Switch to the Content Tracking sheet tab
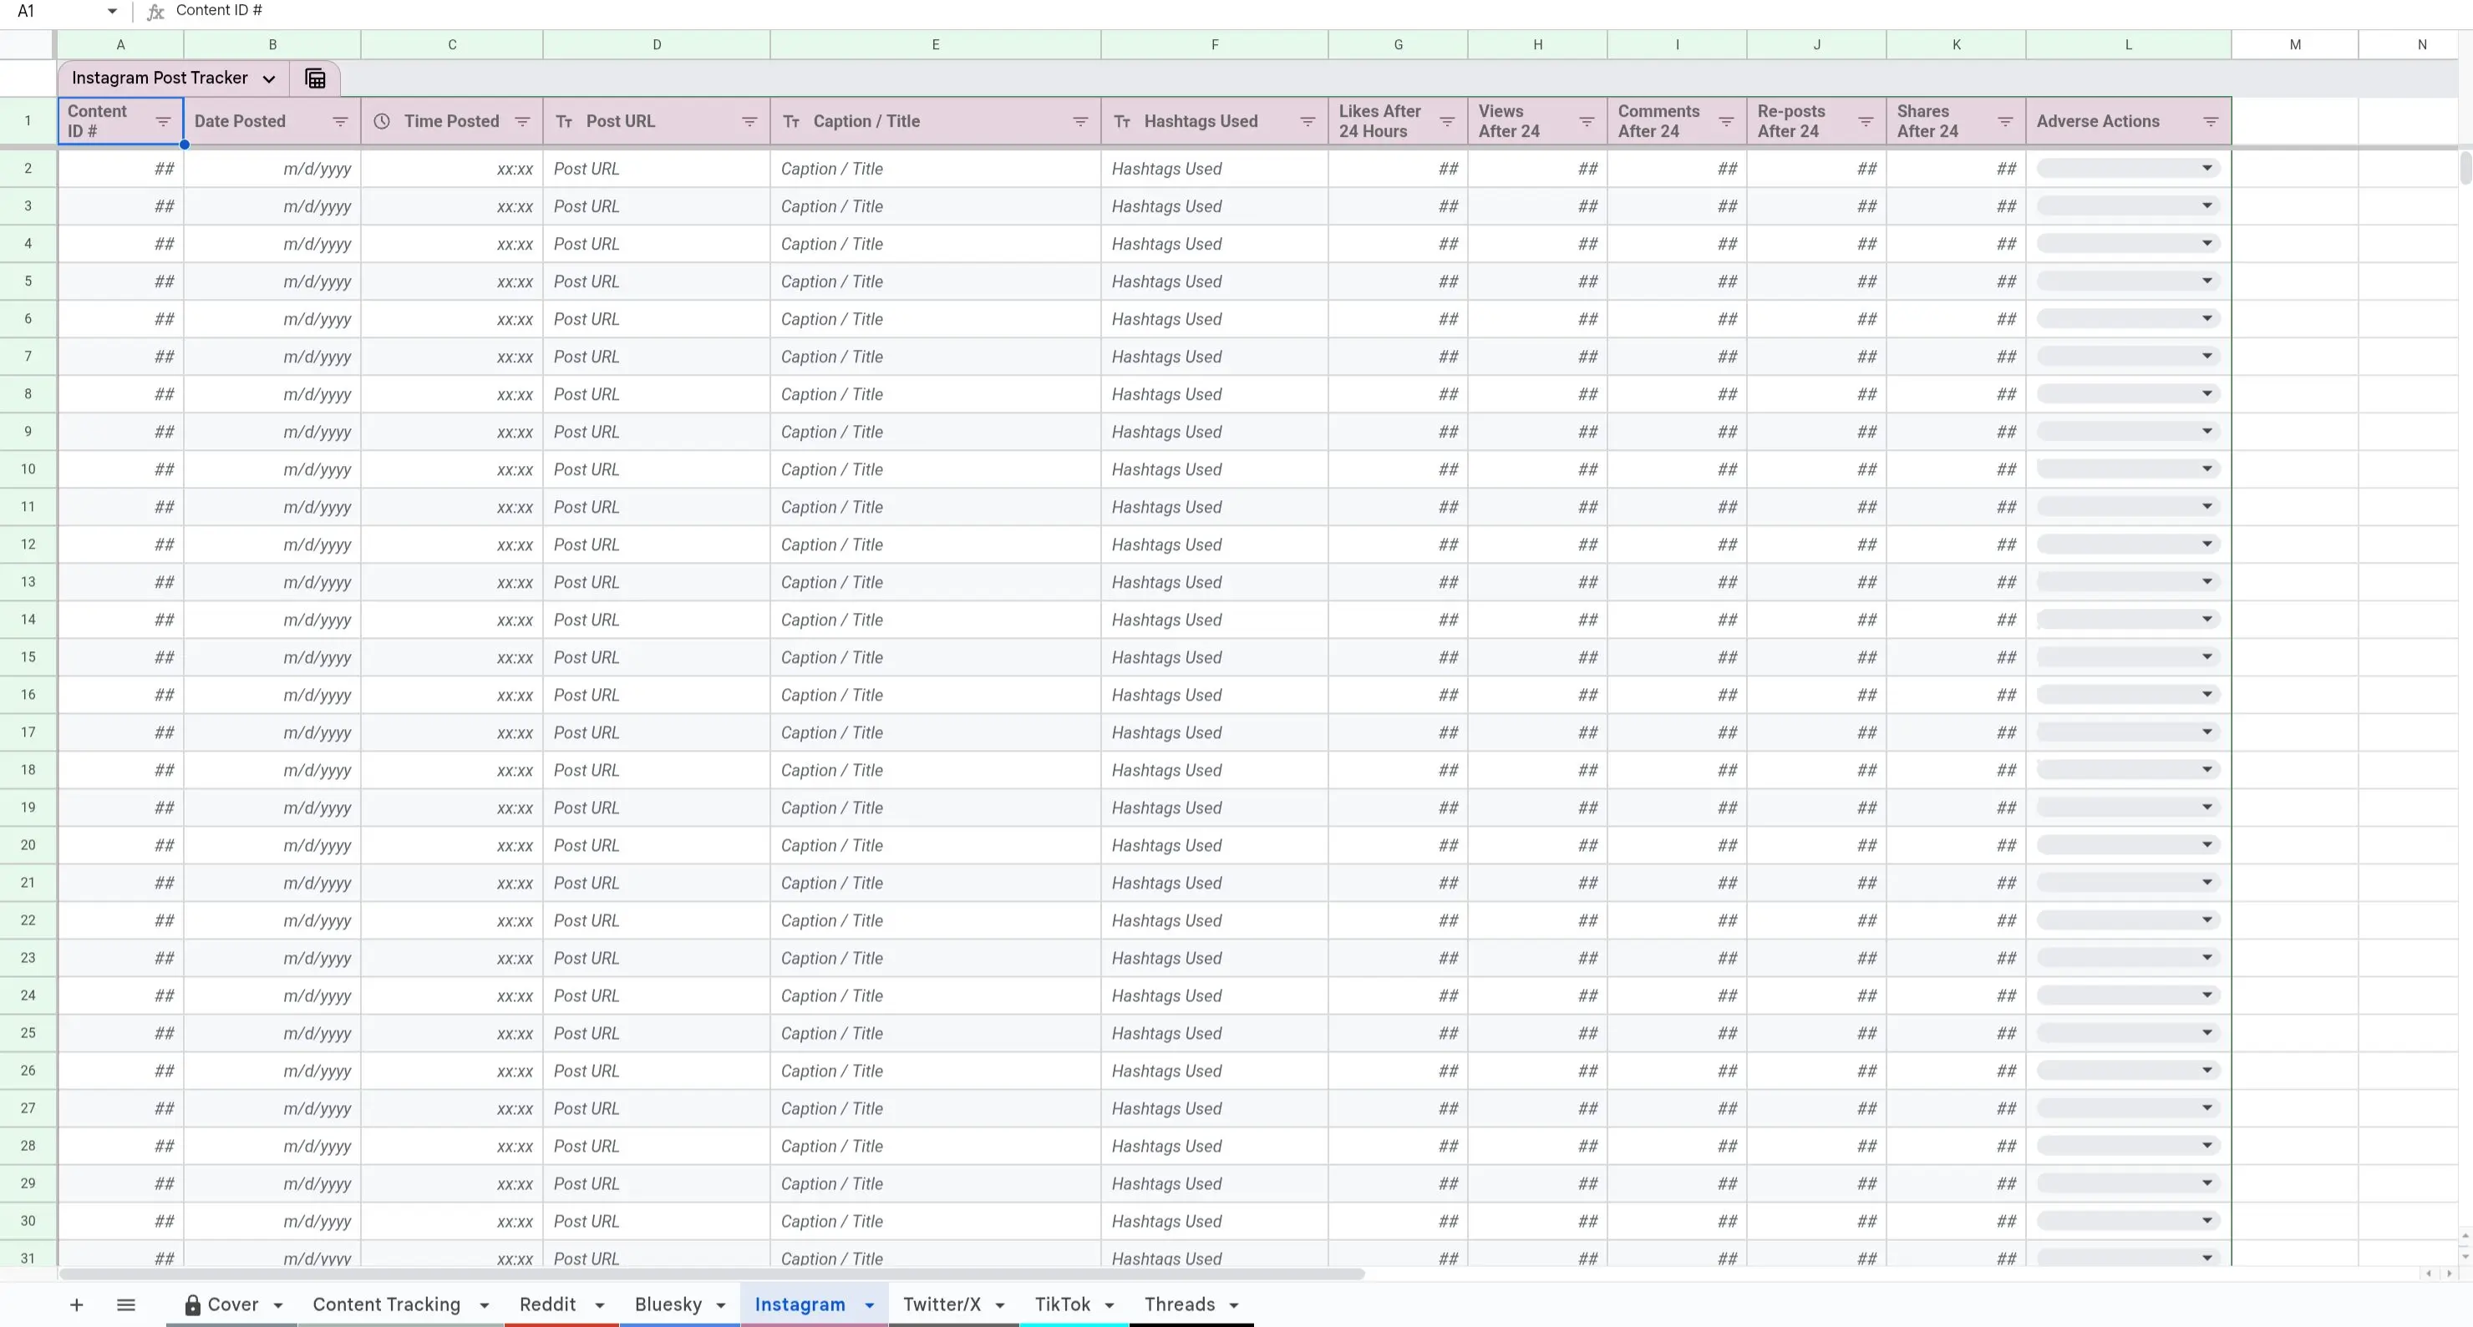This screenshot has width=2473, height=1327. pos(386,1305)
